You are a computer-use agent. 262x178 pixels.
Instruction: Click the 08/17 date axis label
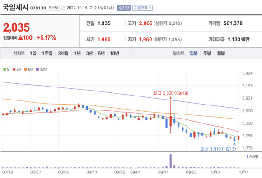92,172
